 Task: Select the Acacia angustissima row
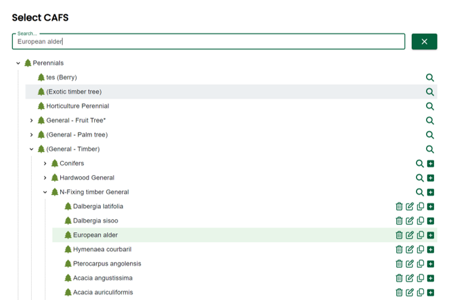click(245, 278)
